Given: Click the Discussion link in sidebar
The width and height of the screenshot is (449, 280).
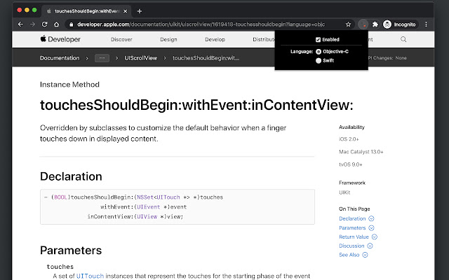Looking at the screenshot, I should 351,246.
